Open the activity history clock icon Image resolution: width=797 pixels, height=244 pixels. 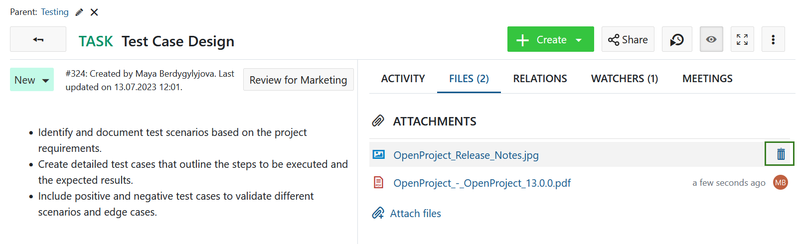677,39
